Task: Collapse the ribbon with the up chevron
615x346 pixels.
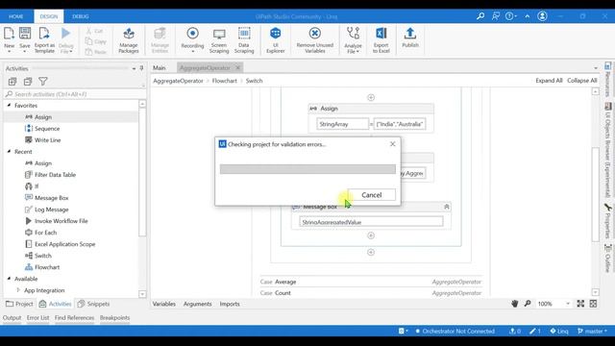Action: (x=528, y=16)
